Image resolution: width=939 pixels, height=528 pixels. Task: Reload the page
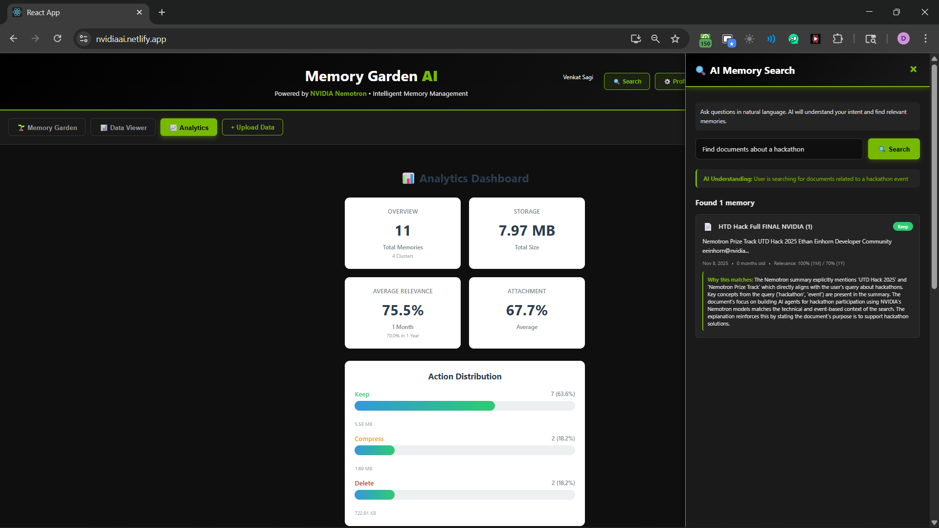click(x=57, y=39)
